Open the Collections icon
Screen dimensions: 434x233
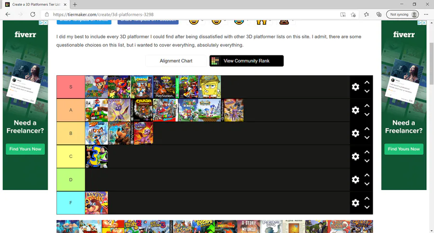pyautogui.click(x=379, y=14)
